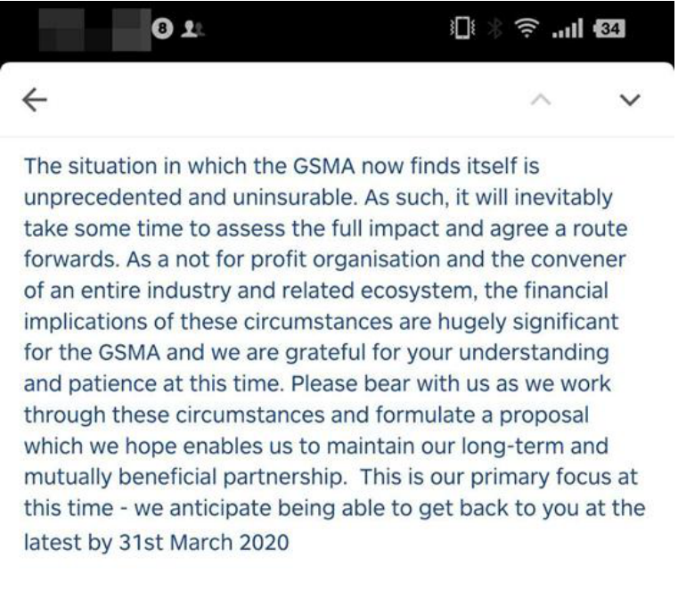Click the phrase mutually beneficial partnership
This screenshot has height=607, width=678.
[x=185, y=477]
